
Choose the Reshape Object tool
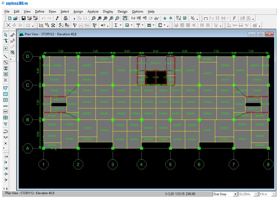pos(6,41)
